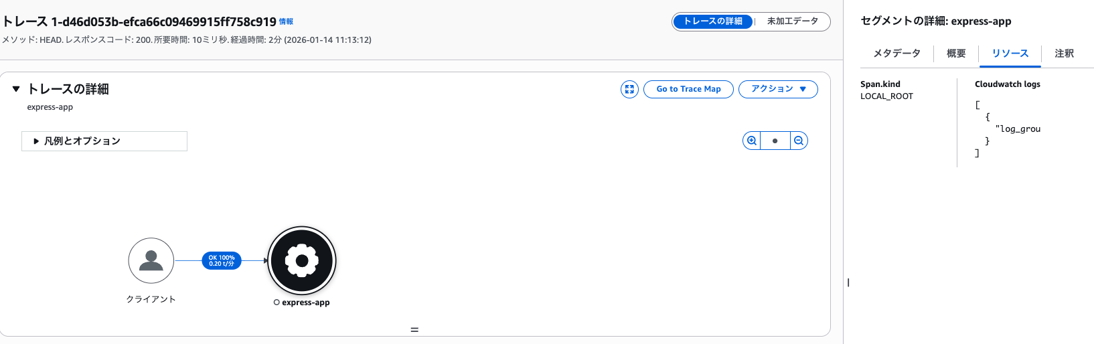
Task: Select the リソース tab
Action: click(x=1010, y=54)
